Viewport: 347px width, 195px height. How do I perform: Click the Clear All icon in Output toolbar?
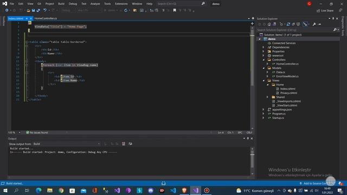click(x=124, y=144)
